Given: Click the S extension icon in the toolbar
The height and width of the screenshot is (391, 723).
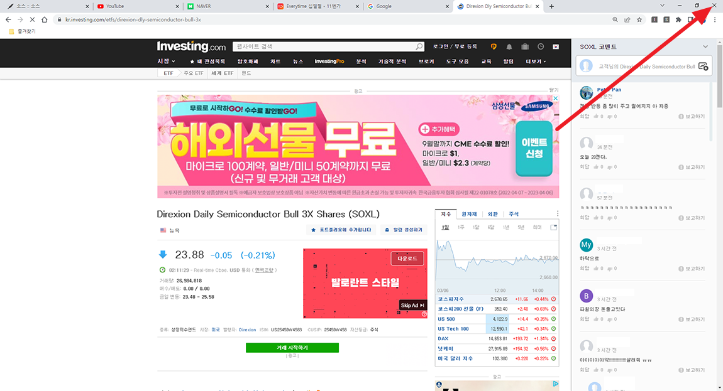Looking at the screenshot, I should 666,20.
